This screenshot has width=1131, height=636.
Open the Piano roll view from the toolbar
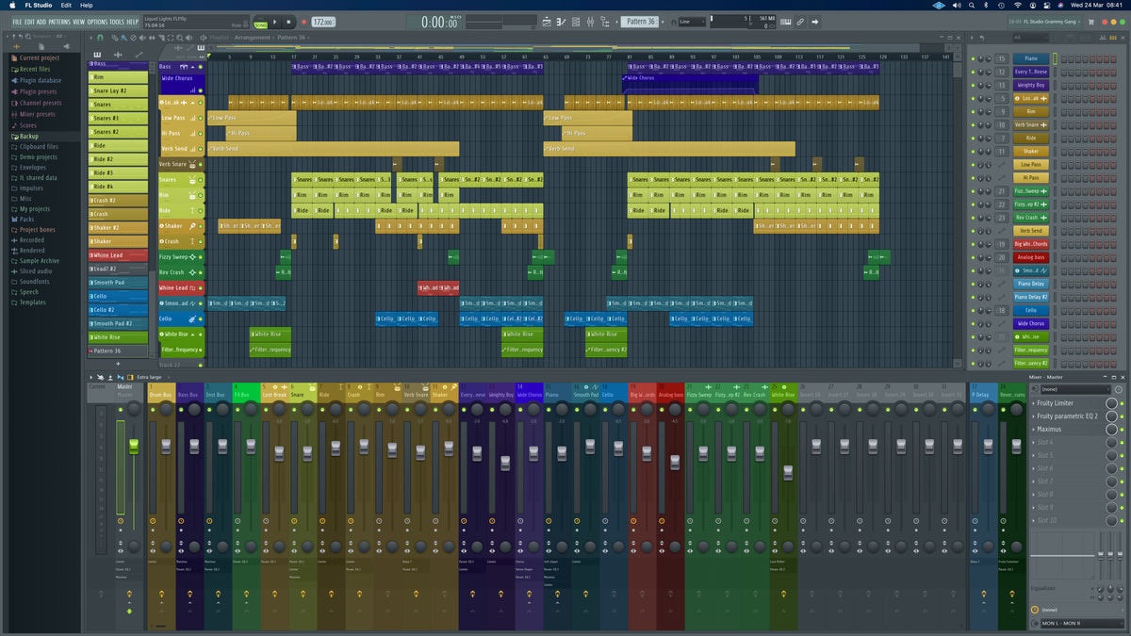click(x=561, y=21)
